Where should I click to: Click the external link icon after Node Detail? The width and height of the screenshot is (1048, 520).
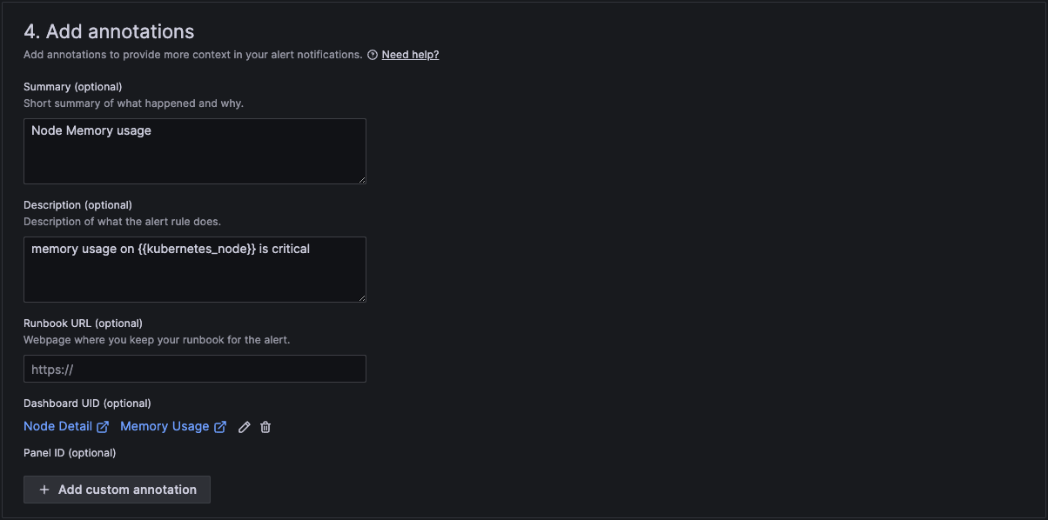104,426
